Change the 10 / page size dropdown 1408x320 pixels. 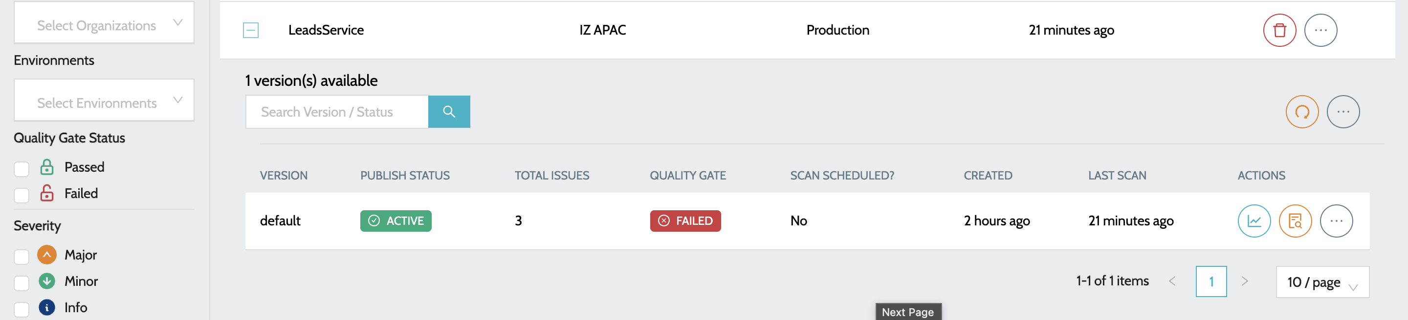[1321, 282]
